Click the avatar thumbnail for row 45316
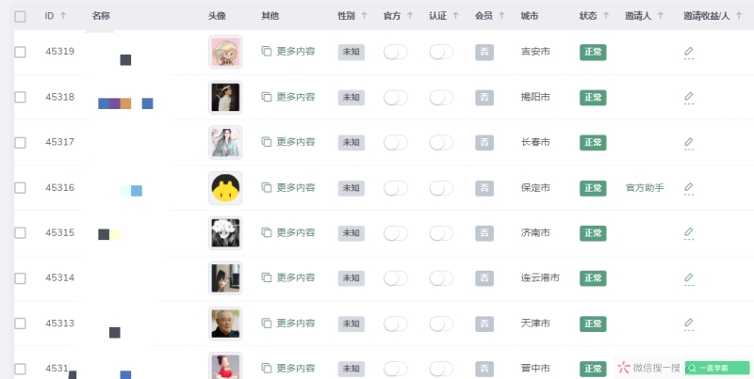This screenshot has height=379, width=754. click(x=225, y=187)
